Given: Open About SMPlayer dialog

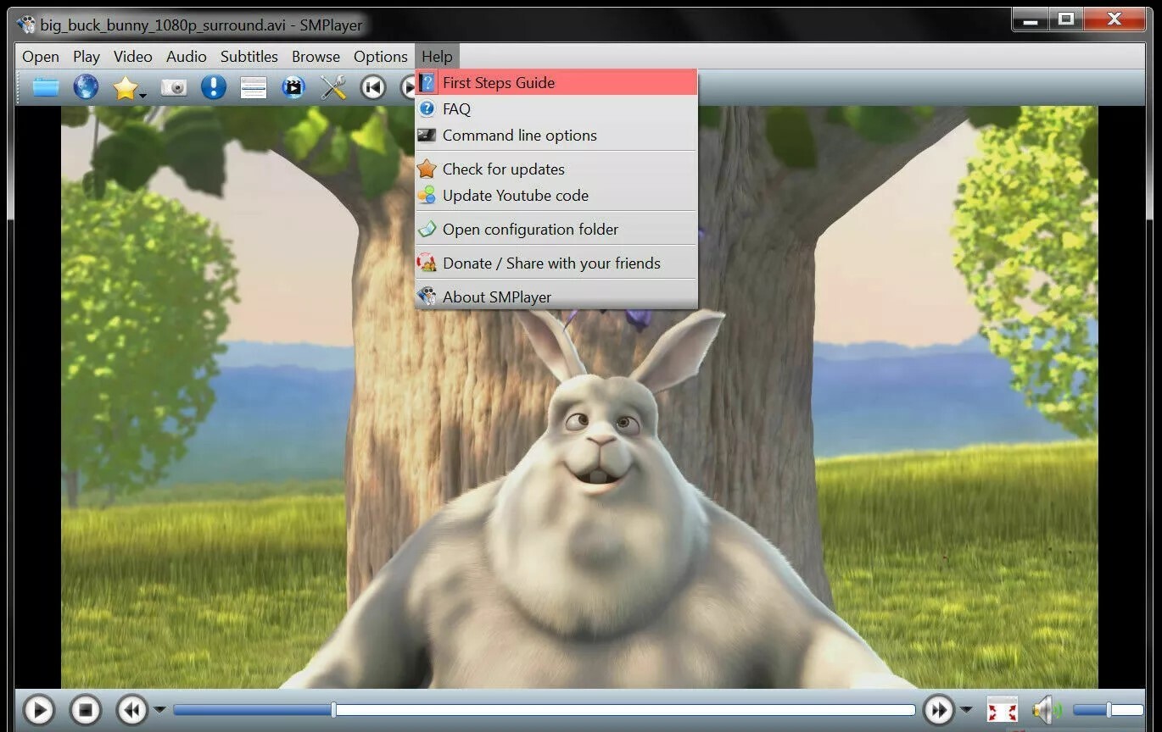Looking at the screenshot, I should [x=556, y=297].
